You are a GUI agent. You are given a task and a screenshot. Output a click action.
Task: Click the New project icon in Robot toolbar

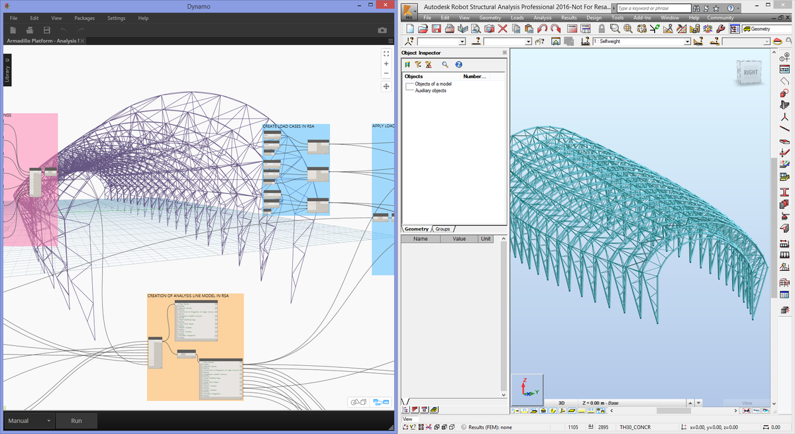(410, 29)
